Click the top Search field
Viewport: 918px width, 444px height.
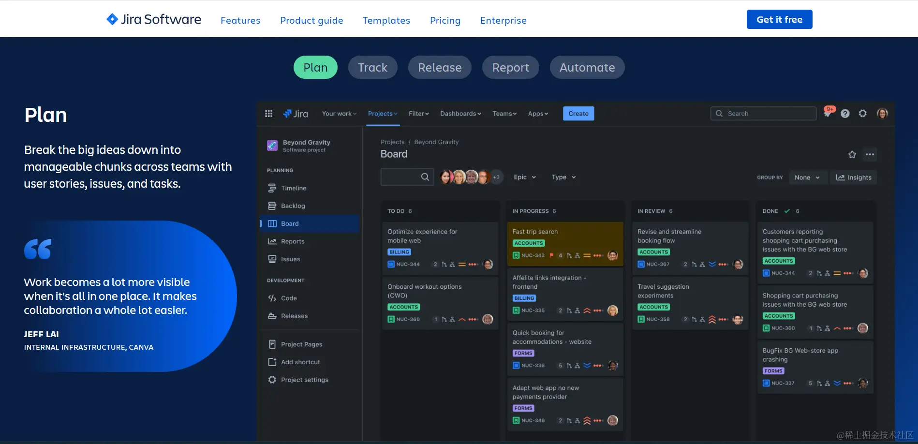763,114
